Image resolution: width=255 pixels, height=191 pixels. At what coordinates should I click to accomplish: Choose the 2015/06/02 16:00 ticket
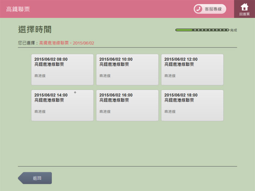pyautogui.click(x=127, y=105)
